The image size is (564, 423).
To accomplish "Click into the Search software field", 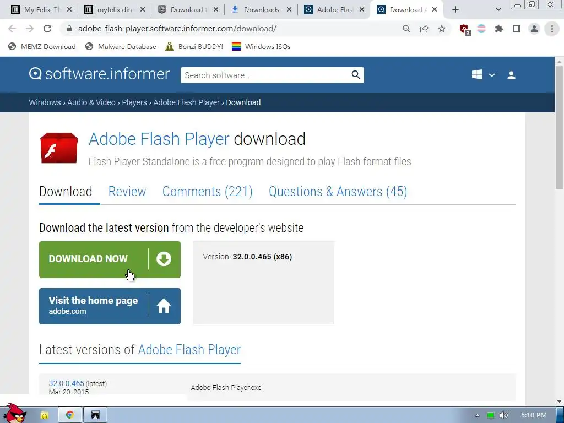I will [265, 75].
